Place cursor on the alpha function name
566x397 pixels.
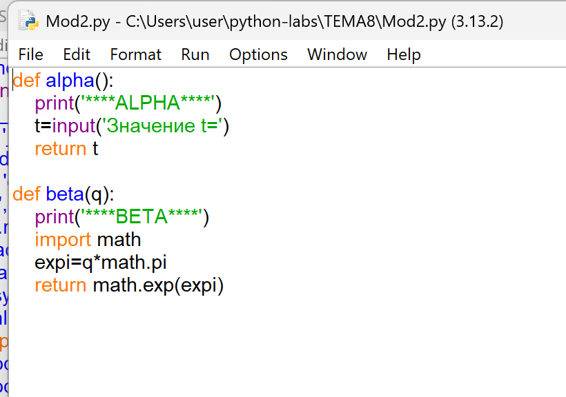[x=70, y=81]
